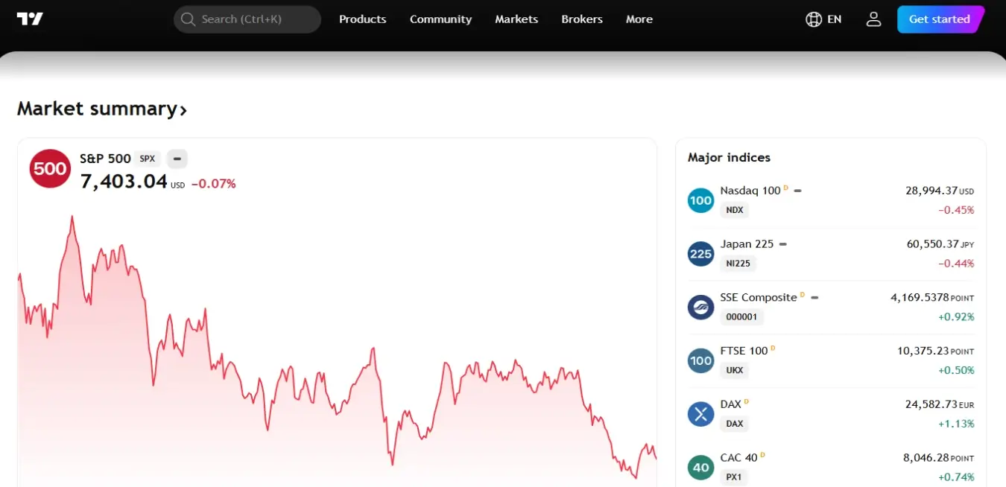Screen dimensions: 1006x487
Task: Click the S&P 500 red logo
Action: [50, 168]
